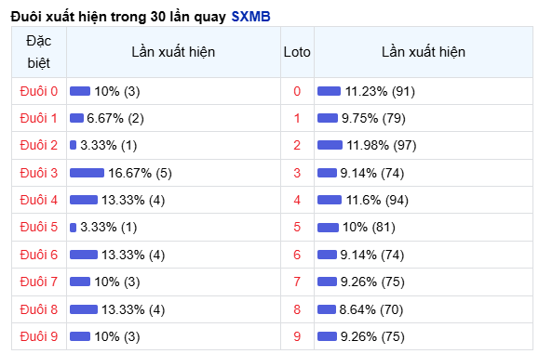The height and width of the screenshot is (354, 539).
Task: Select the Đuôi 7 label
Action: pos(39,282)
